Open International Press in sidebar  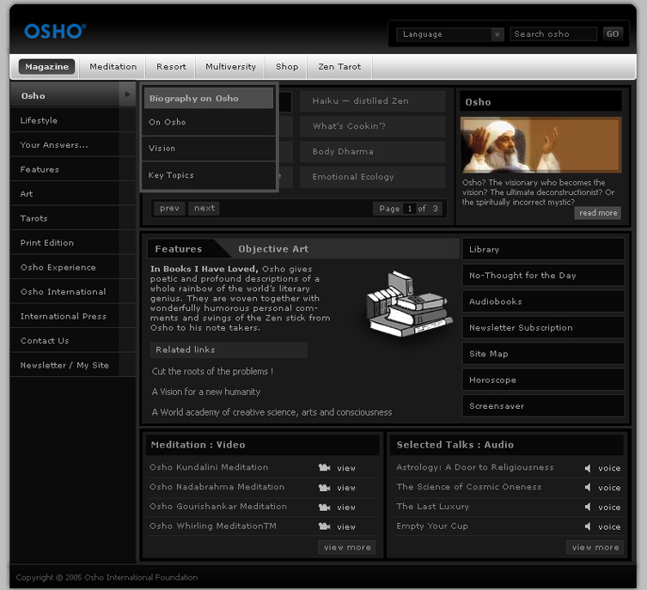coord(73,316)
